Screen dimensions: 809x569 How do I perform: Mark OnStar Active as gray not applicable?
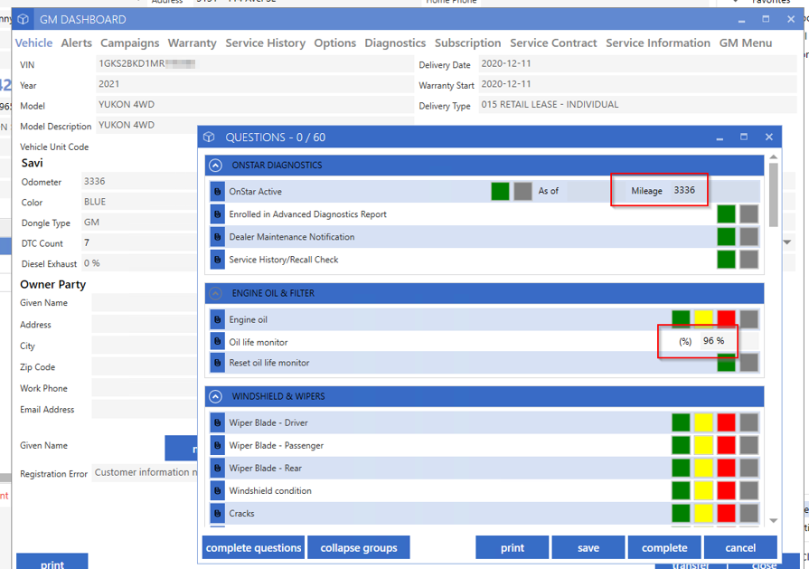point(522,191)
